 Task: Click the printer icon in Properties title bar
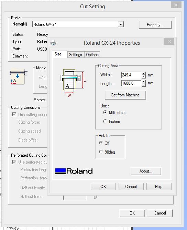coord(53,43)
